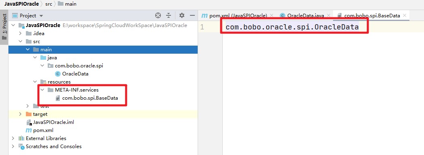Select the main folder row
The height and width of the screenshot is (155, 424).
click(x=103, y=50)
